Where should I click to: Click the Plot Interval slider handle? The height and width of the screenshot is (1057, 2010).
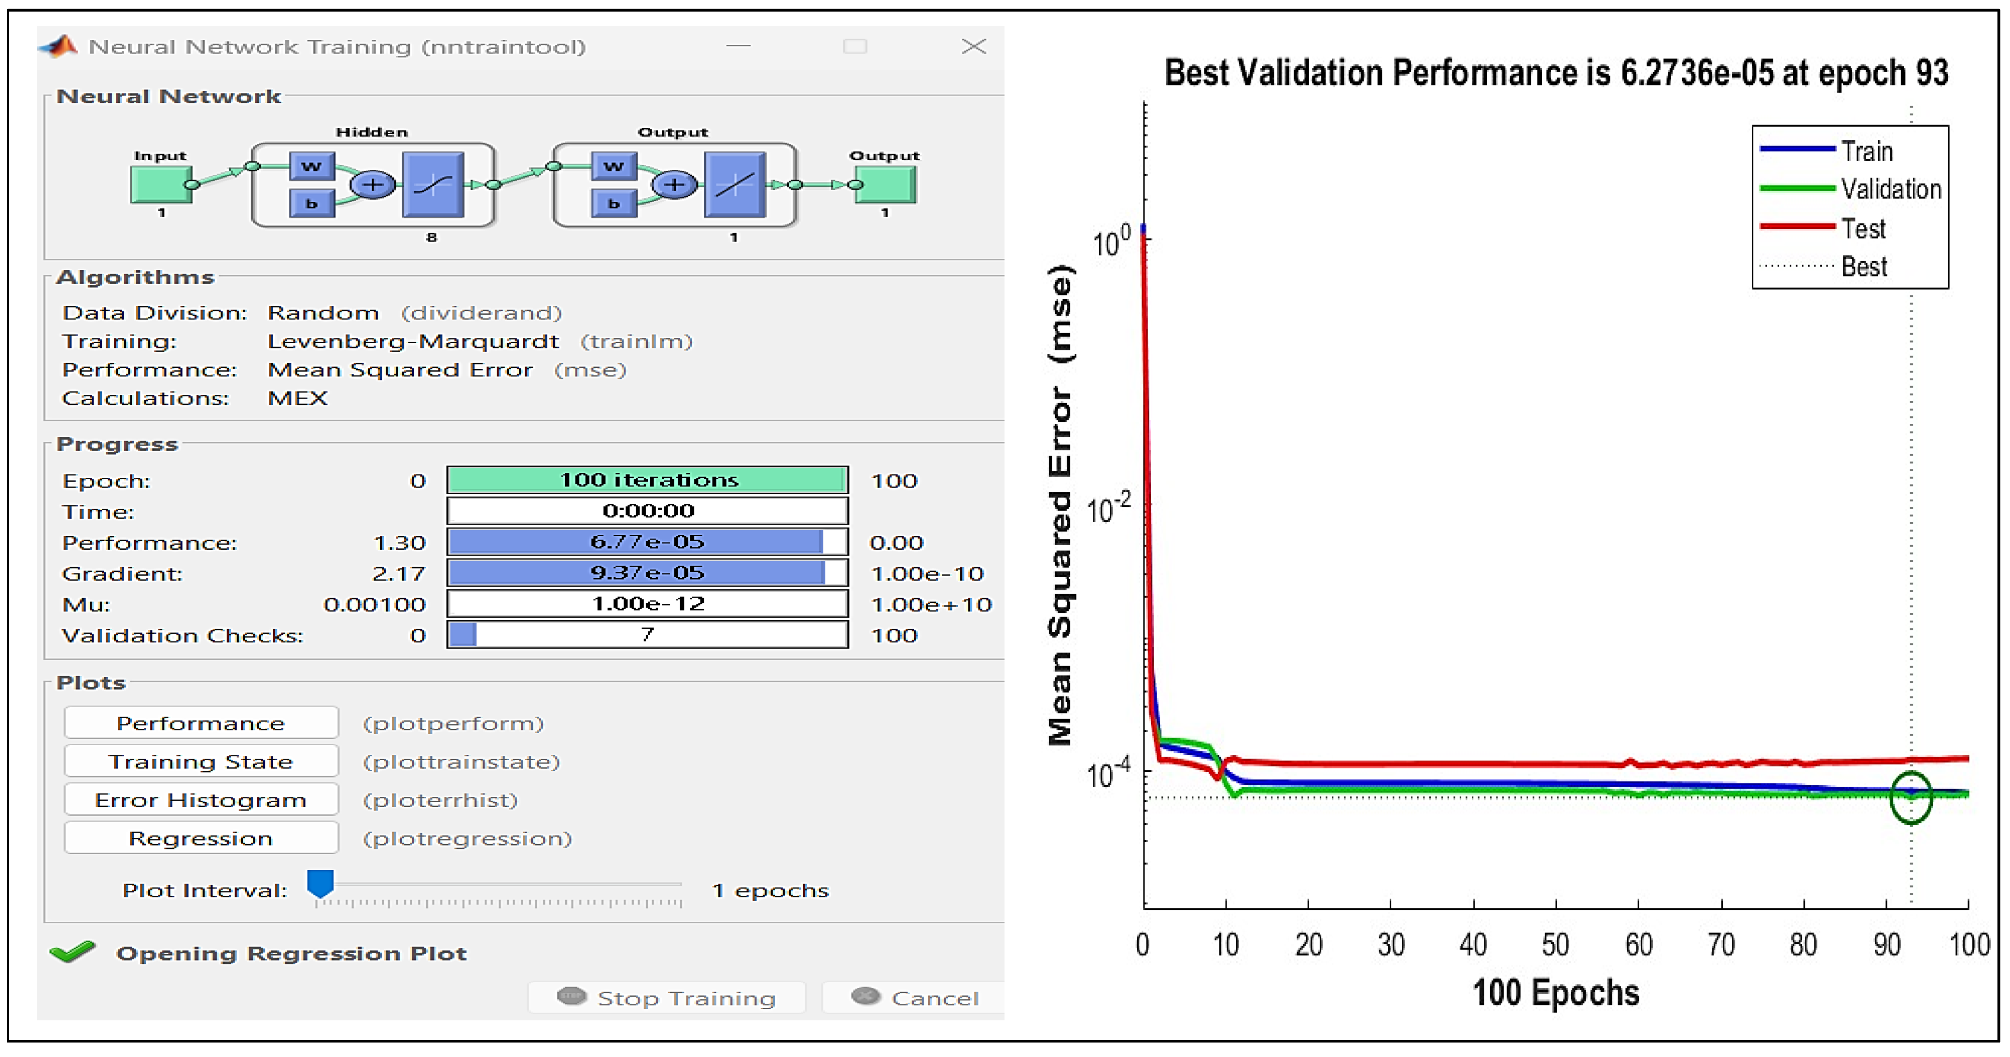(320, 883)
